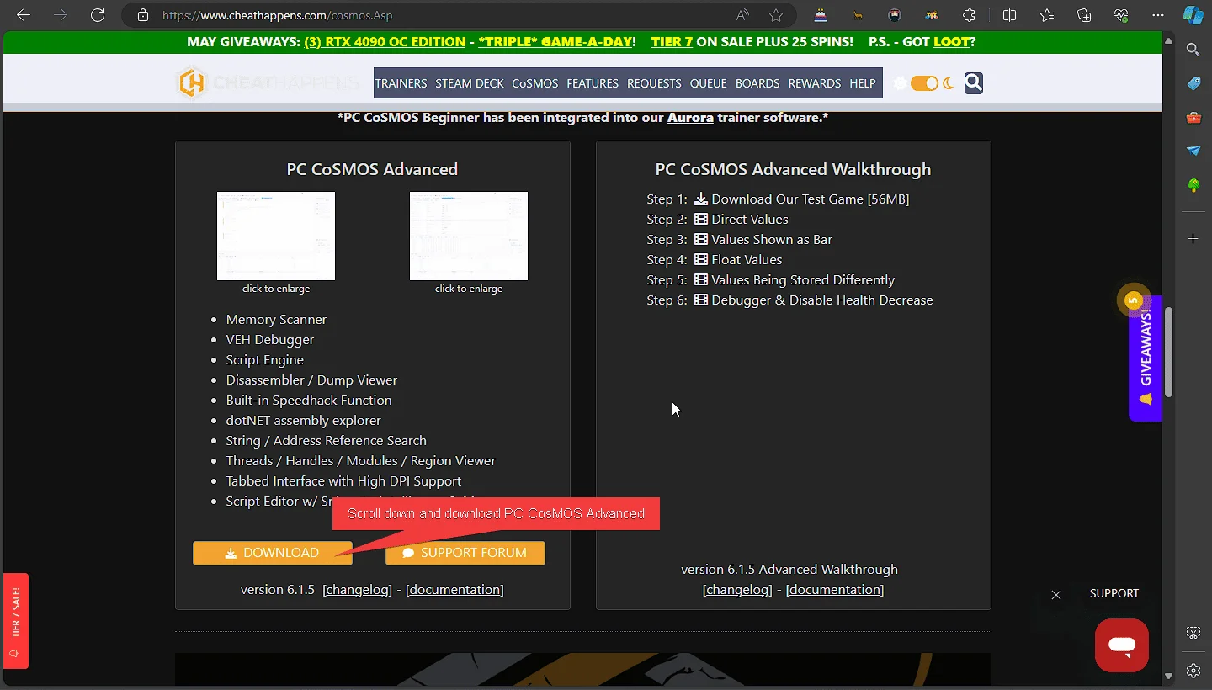Toggle the light/dark mode switch
The width and height of the screenshot is (1212, 690).
[924, 82]
